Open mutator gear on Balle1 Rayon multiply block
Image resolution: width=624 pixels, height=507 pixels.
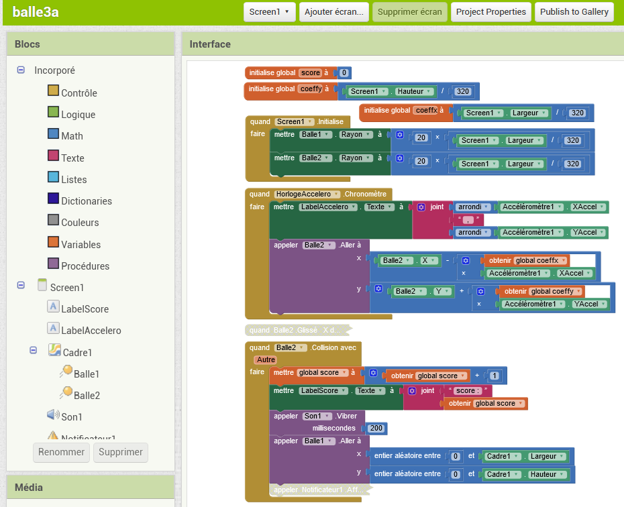(399, 135)
